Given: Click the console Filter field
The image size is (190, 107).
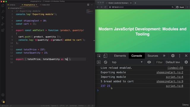Looking at the screenshot, I should coord(159,62).
